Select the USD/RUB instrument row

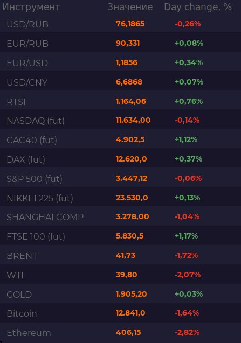click(x=121, y=24)
